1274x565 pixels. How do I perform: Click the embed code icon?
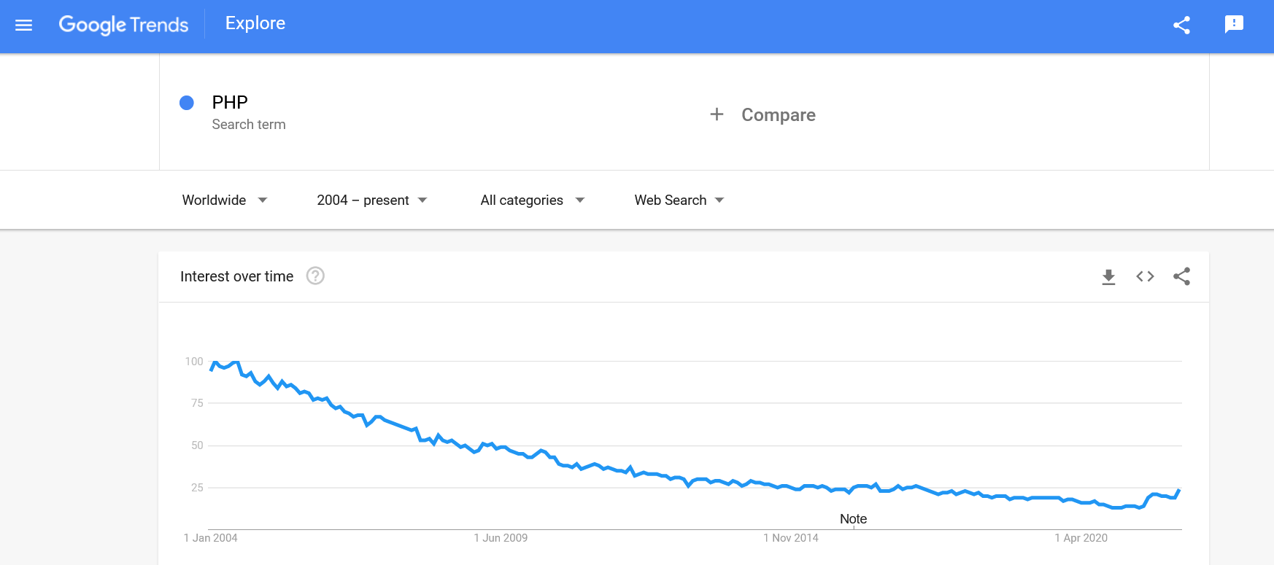pos(1145,277)
